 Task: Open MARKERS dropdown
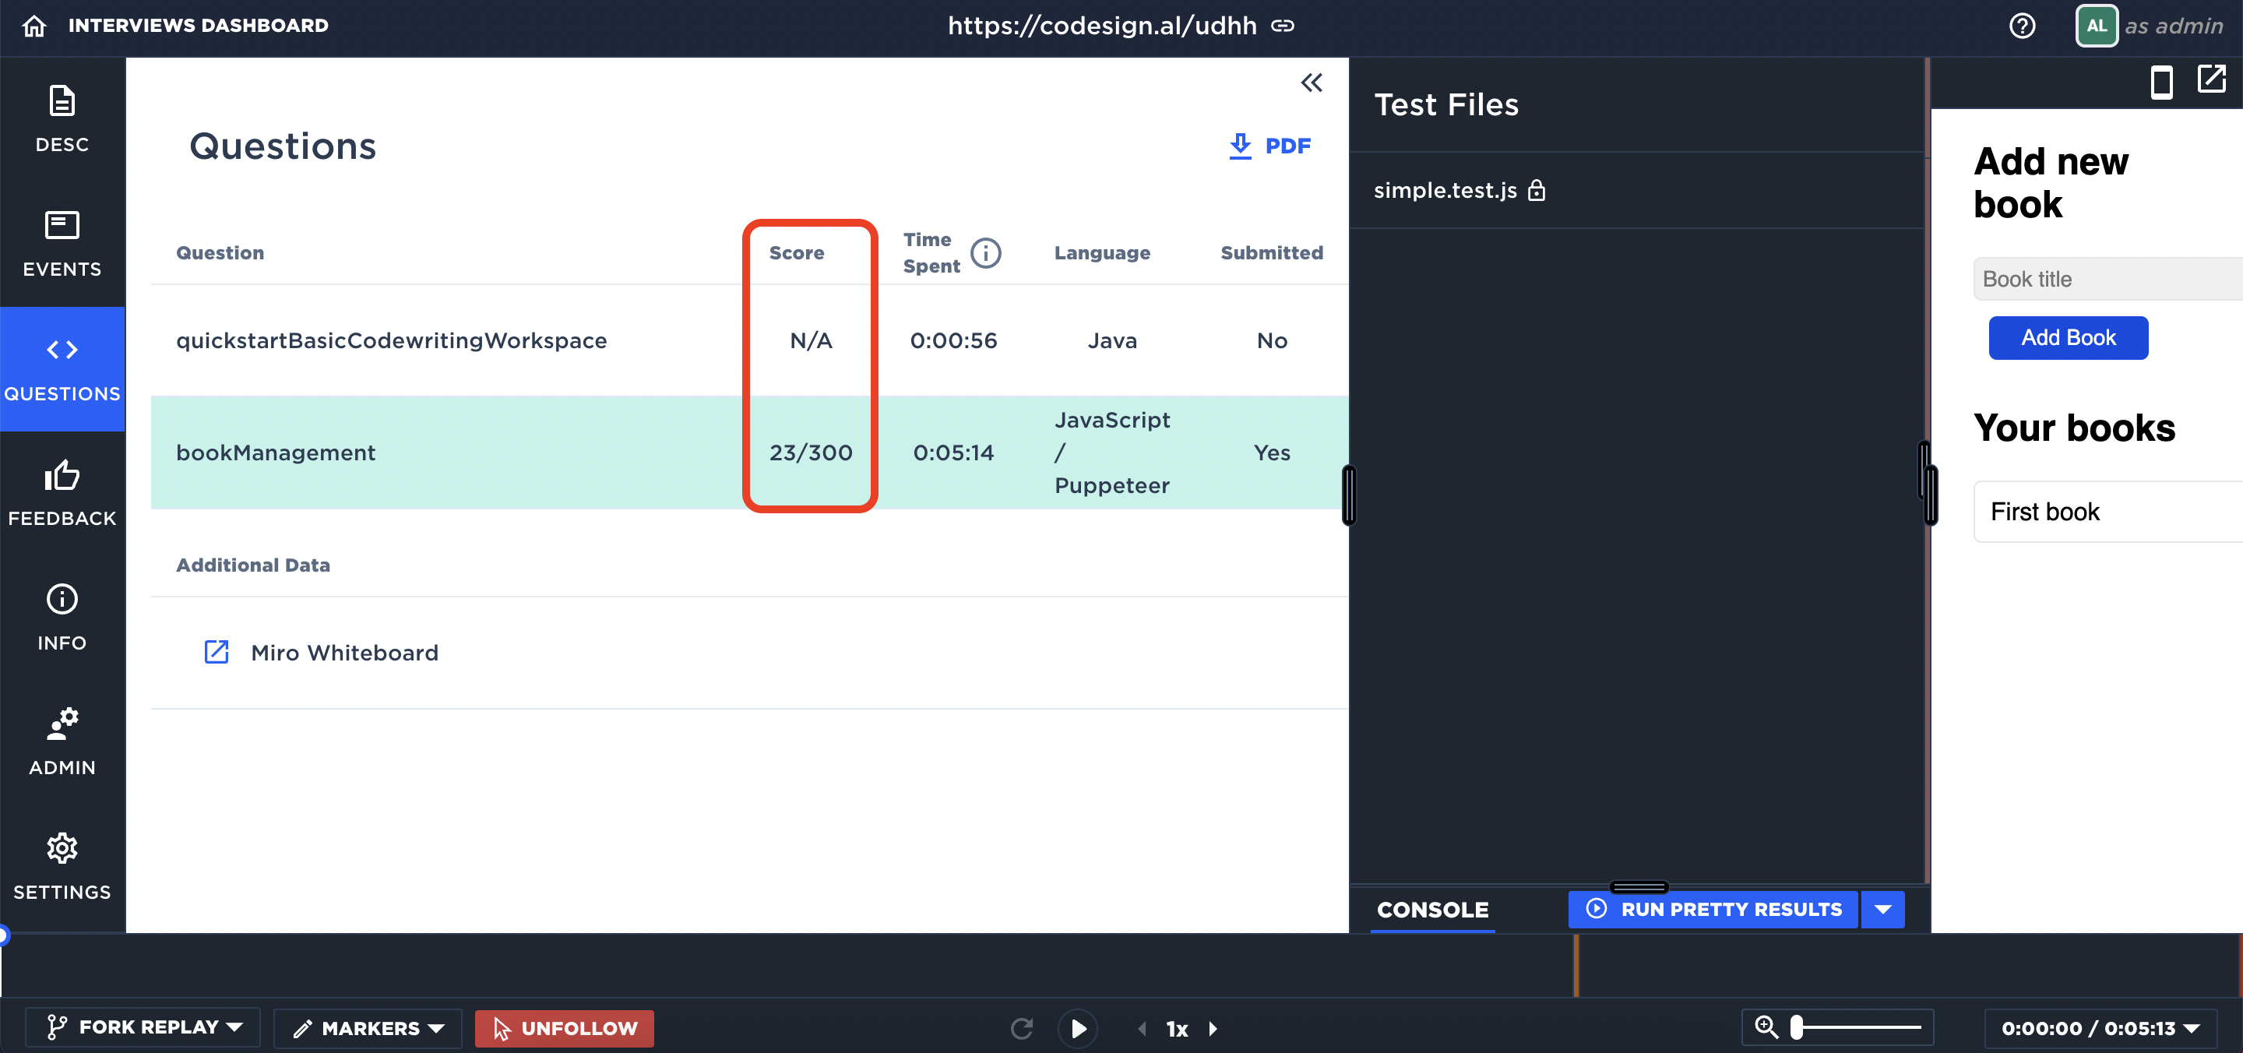[369, 1028]
